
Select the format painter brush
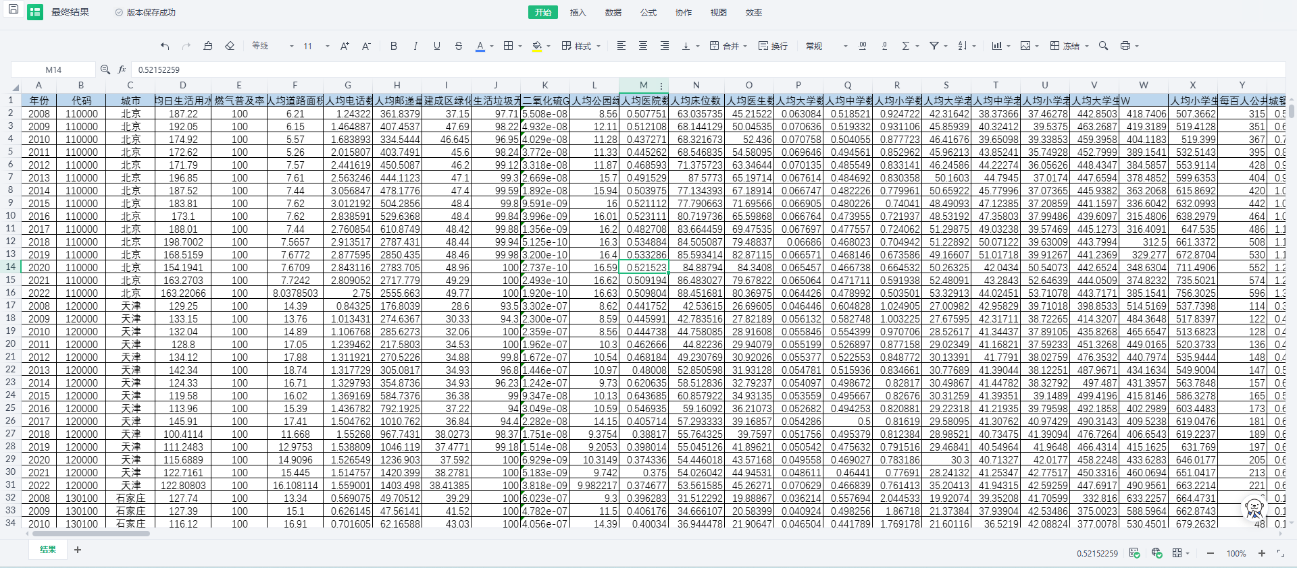click(208, 46)
